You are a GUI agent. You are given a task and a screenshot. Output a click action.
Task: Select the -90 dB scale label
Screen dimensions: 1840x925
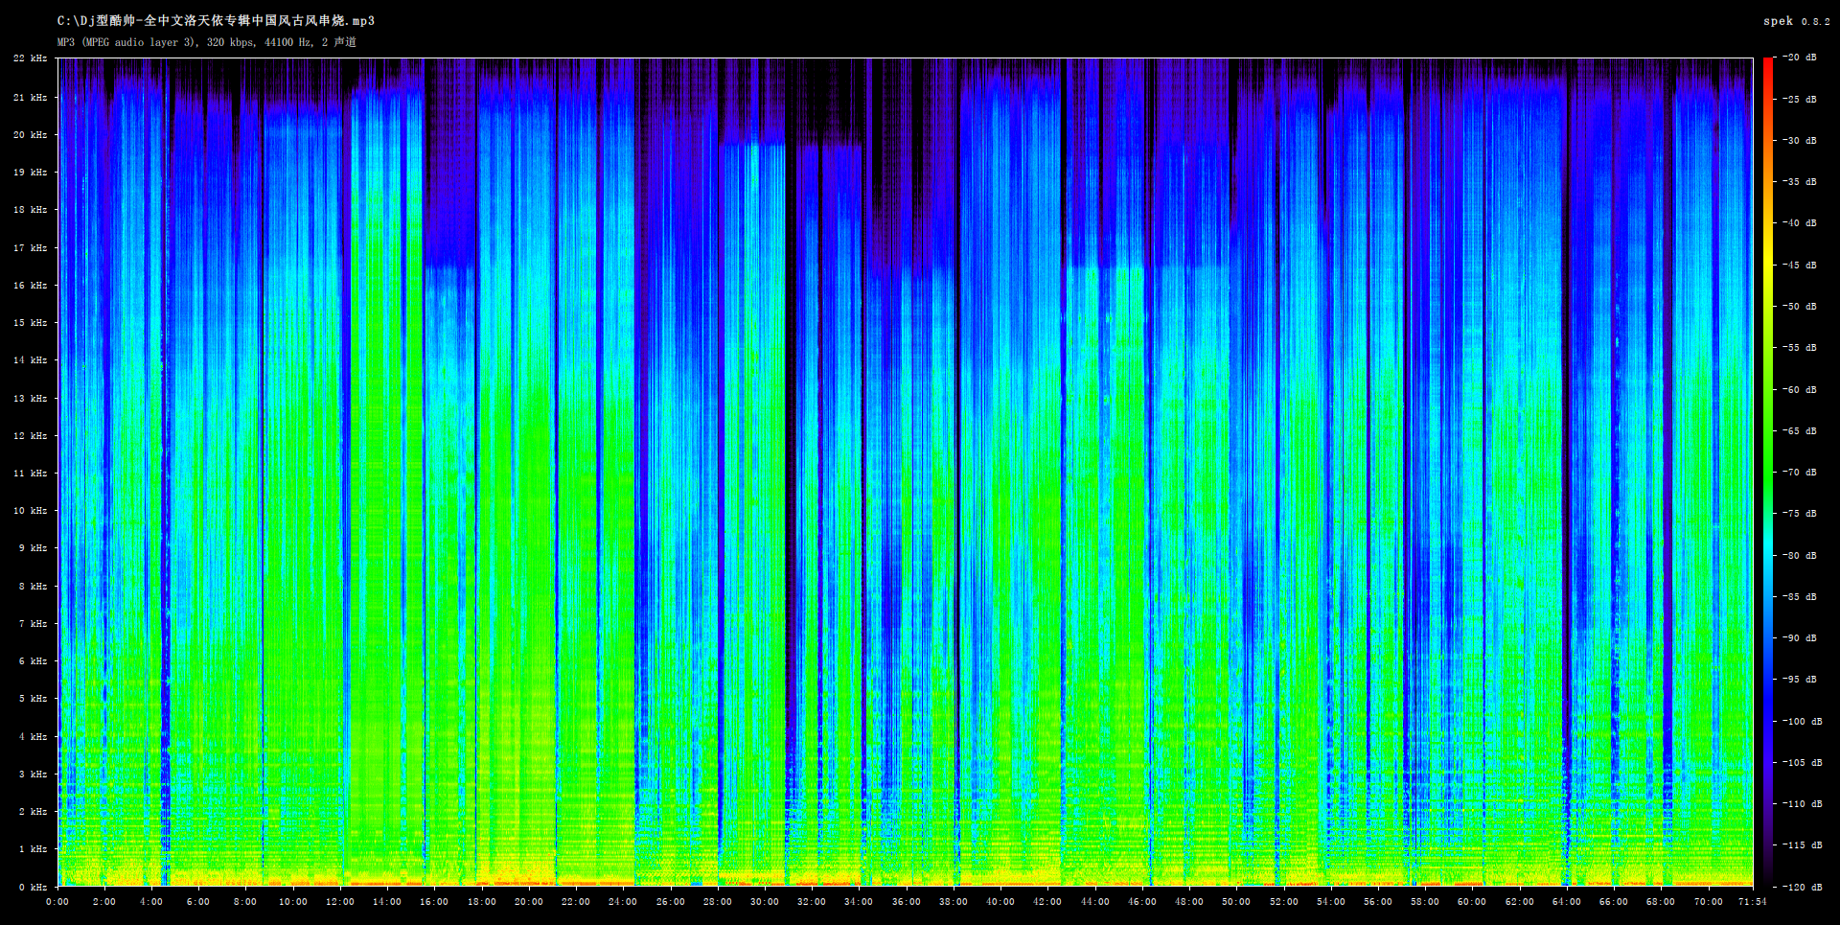pos(1800,638)
